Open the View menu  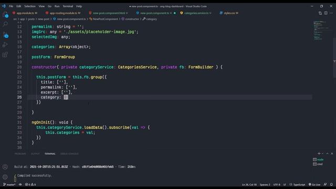tap(41, 6)
